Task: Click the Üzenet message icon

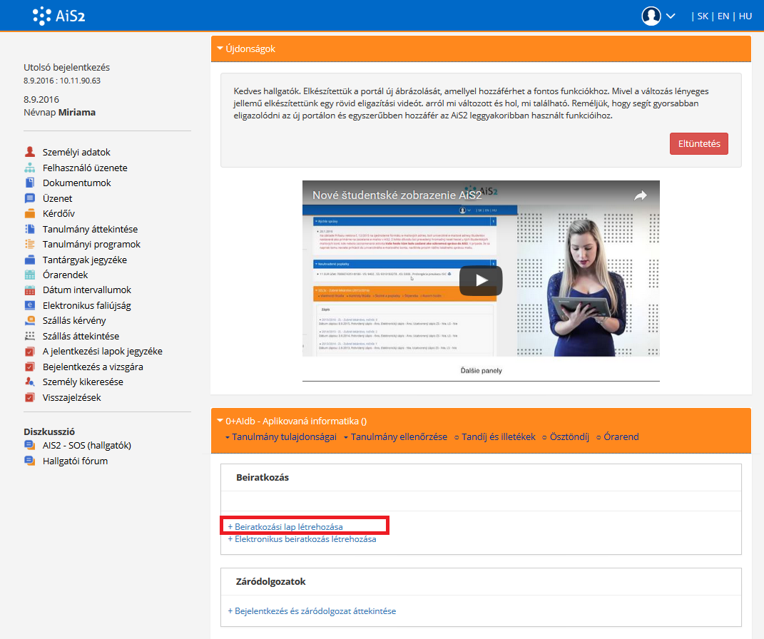Action: [29, 198]
